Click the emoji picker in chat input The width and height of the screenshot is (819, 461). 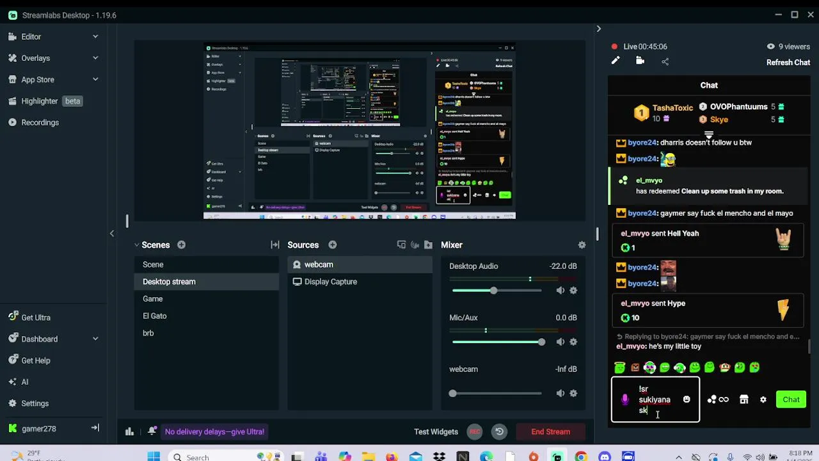687,400
